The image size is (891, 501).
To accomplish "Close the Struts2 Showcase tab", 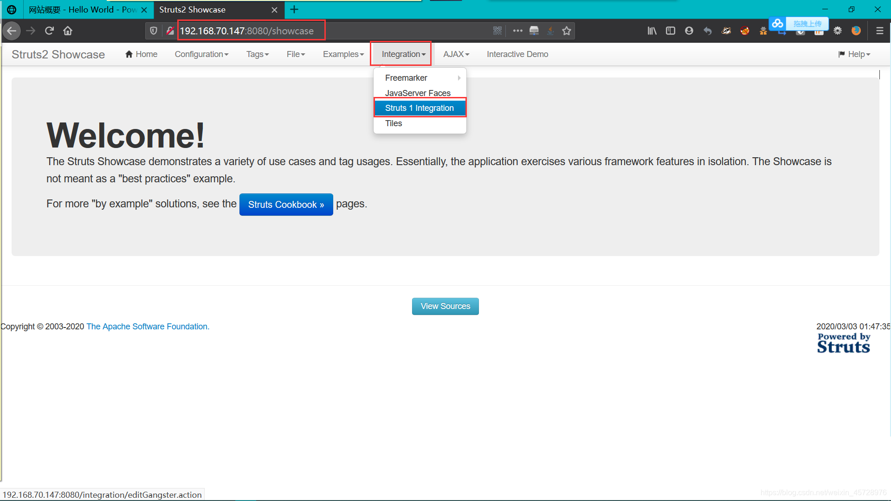I will [275, 10].
